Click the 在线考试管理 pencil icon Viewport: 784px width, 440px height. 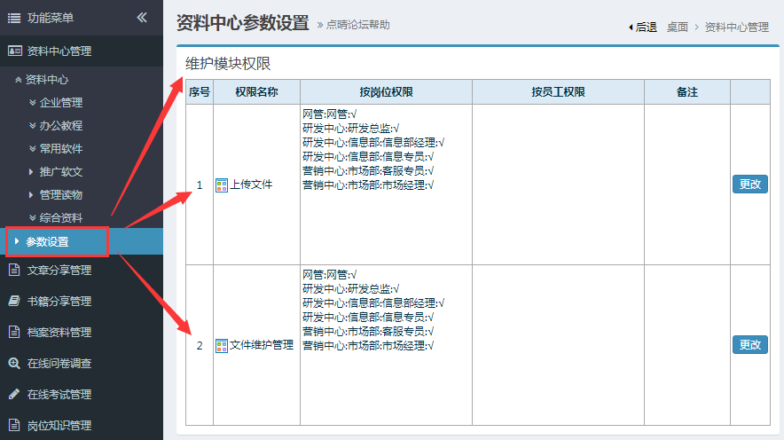[14, 394]
